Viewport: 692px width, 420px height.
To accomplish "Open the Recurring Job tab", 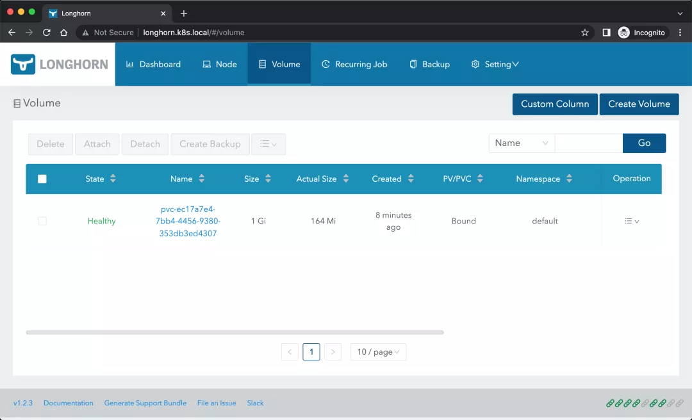I will pos(354,64).
